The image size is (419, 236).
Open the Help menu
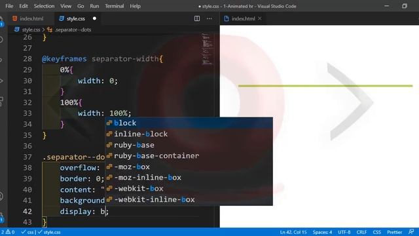(136, 6)
